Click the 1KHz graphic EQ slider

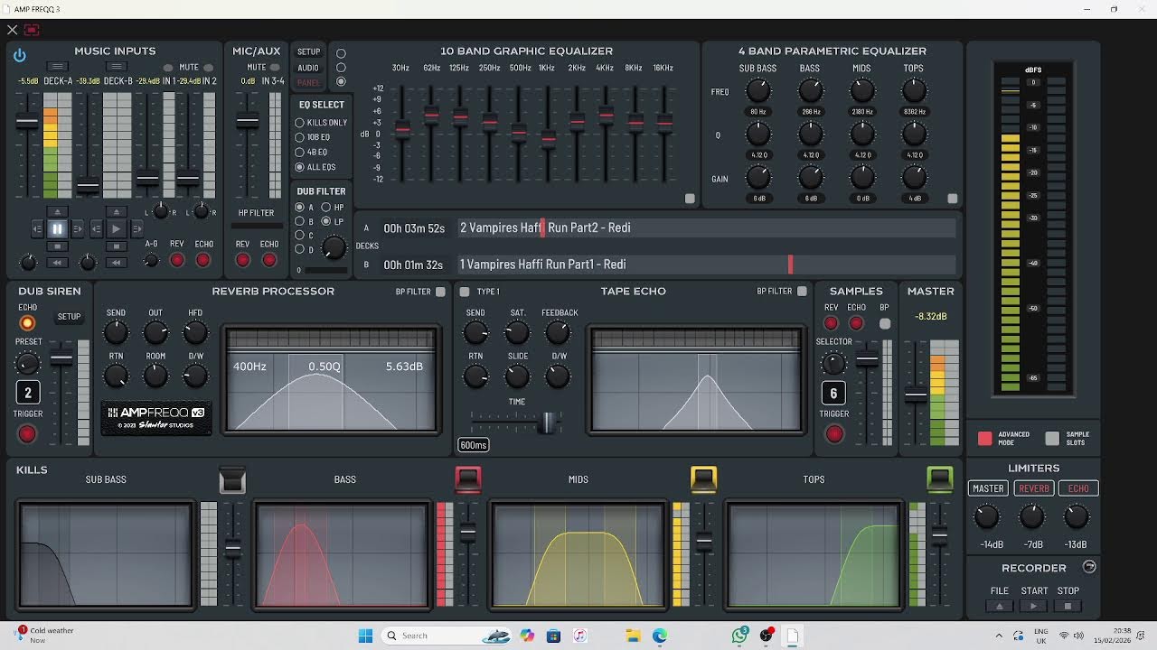click(548, 138)
